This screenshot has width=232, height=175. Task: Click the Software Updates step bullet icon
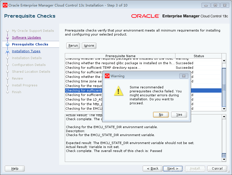tap(8, 38)
